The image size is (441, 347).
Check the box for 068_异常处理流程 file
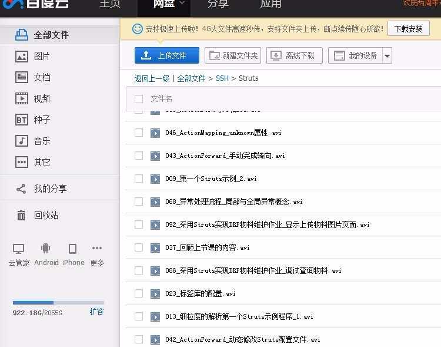pyautogui.click(x=139, y=201)
